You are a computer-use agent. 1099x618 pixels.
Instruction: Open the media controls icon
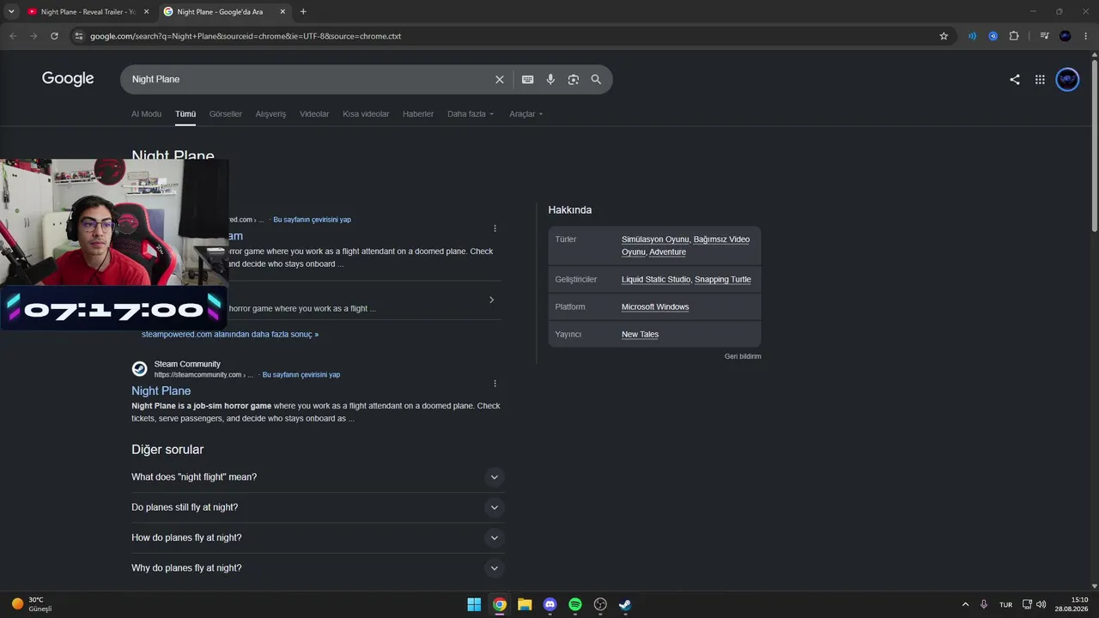pos(1044,36)
